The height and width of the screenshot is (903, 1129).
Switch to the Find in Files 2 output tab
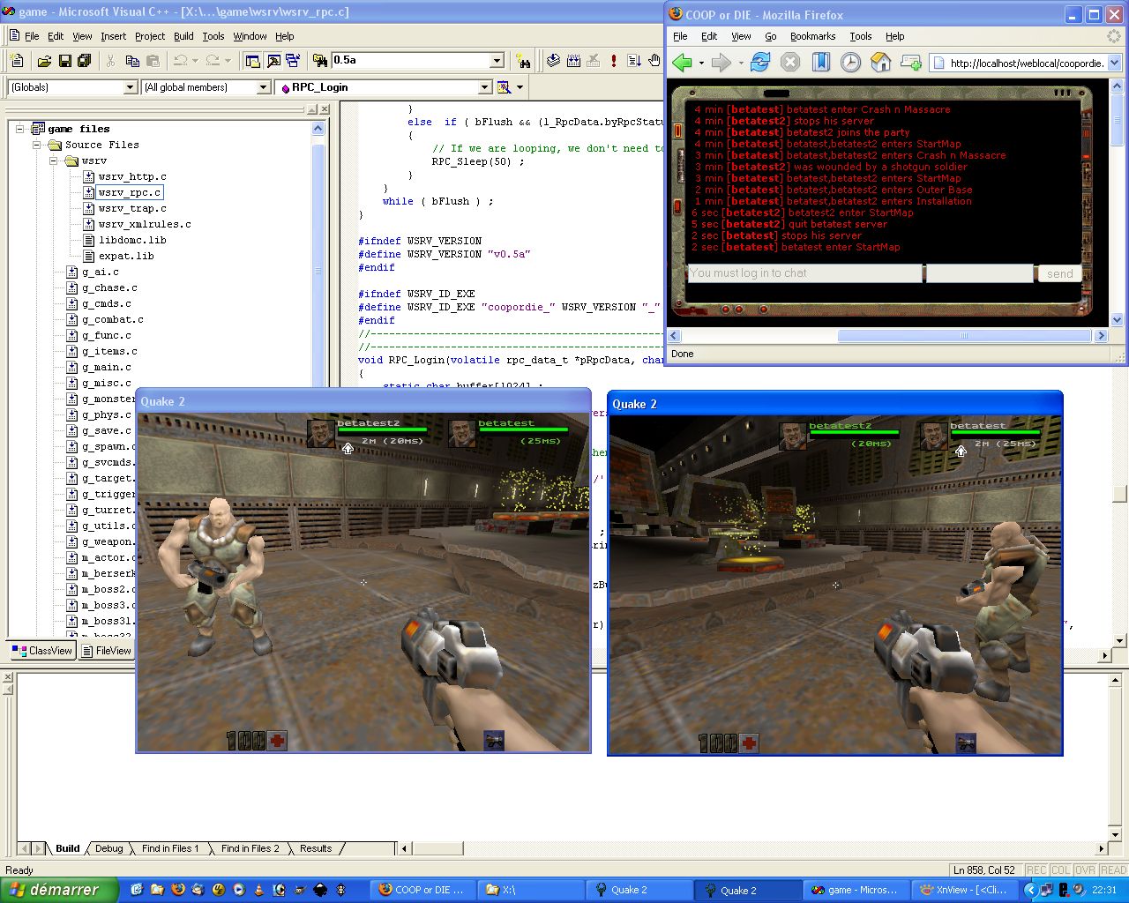coord(250,848)
